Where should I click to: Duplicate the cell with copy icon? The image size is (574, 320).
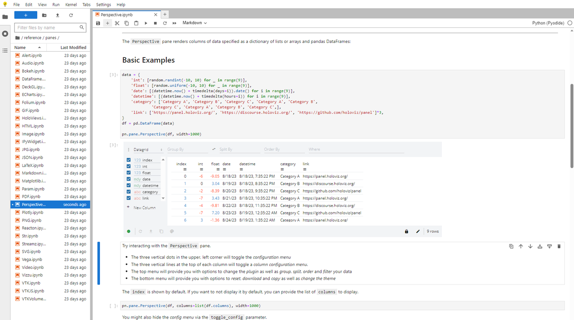click(512, 245)
